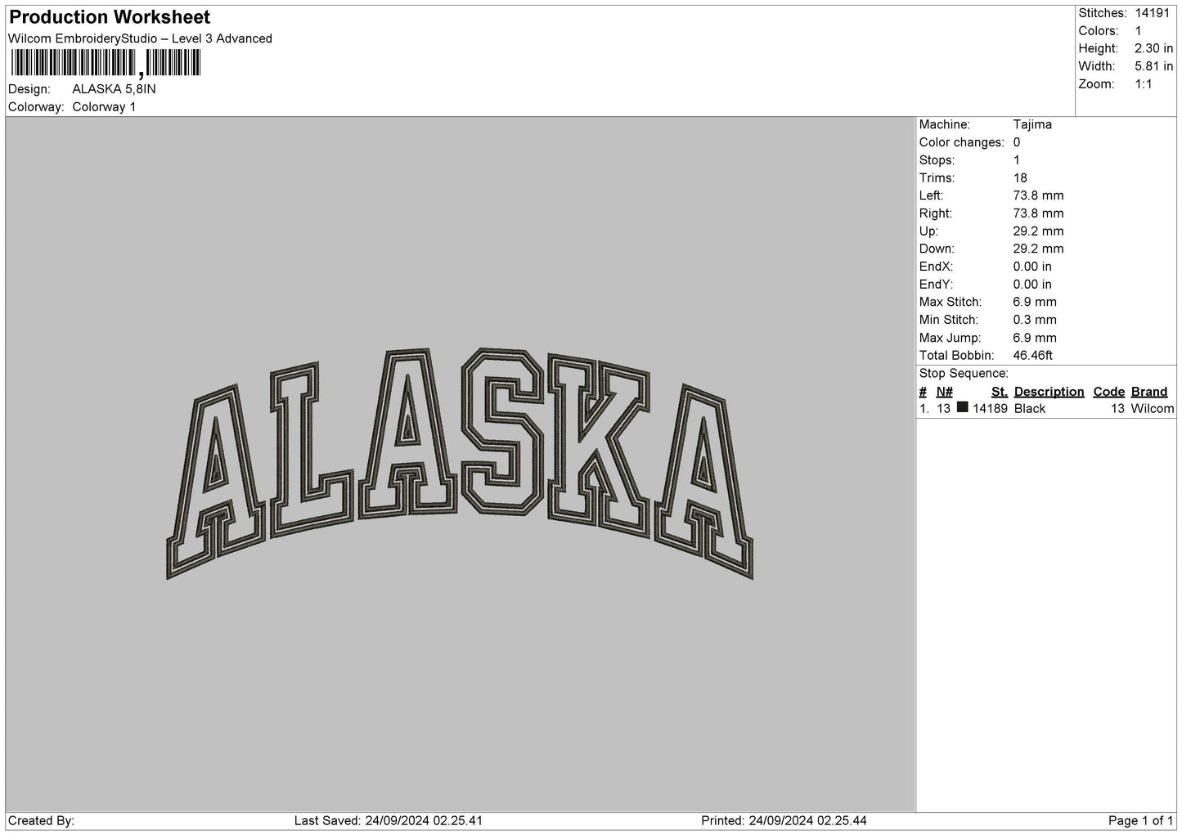Click the N# column header
This screenshot has width=1182, height=835.
click(945, 392)
